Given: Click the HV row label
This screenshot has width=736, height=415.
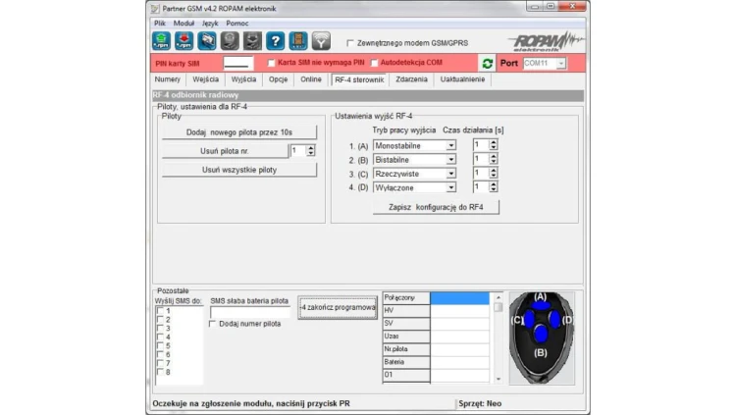Looking at the screenshot, I should [x=406, y=311].
